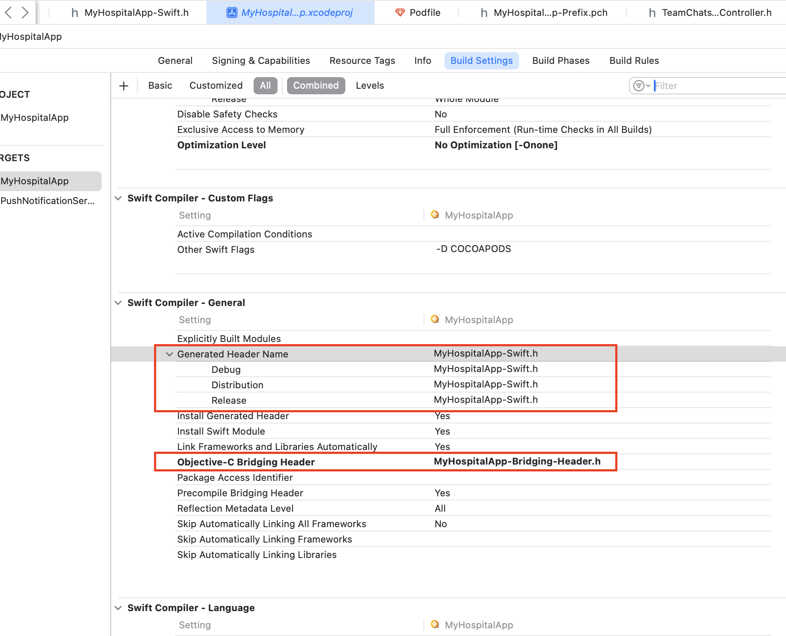Switch to Combined view mode
The height and width of the screenshot is (636, 786).
click(316, 86)
